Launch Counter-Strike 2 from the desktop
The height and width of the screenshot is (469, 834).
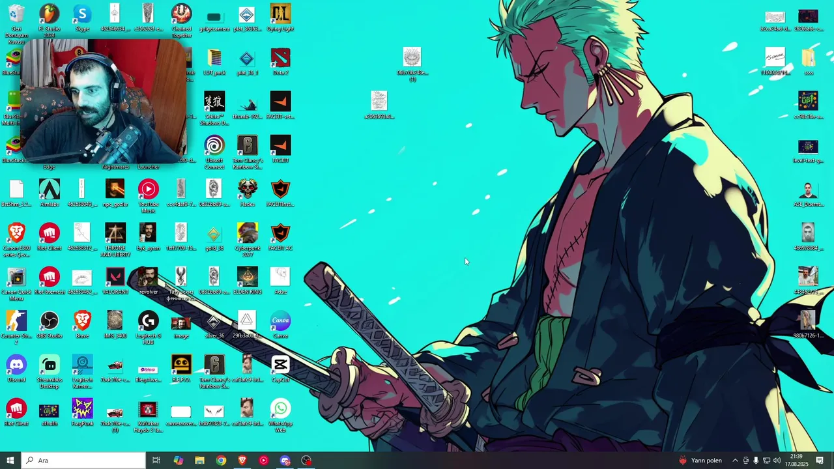[x=16, y=328]
